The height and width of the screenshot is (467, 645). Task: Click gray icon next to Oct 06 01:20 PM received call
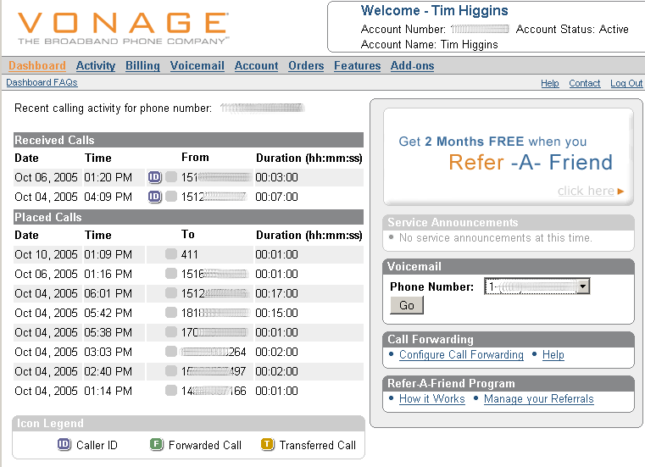(171, 177)
